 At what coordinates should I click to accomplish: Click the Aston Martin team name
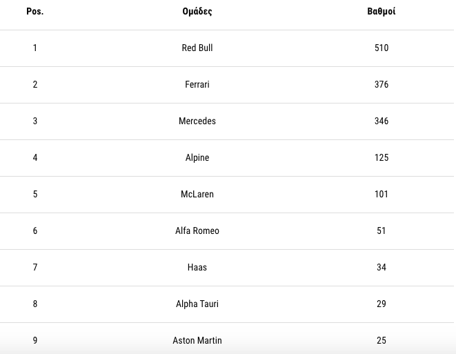[197, 341]
